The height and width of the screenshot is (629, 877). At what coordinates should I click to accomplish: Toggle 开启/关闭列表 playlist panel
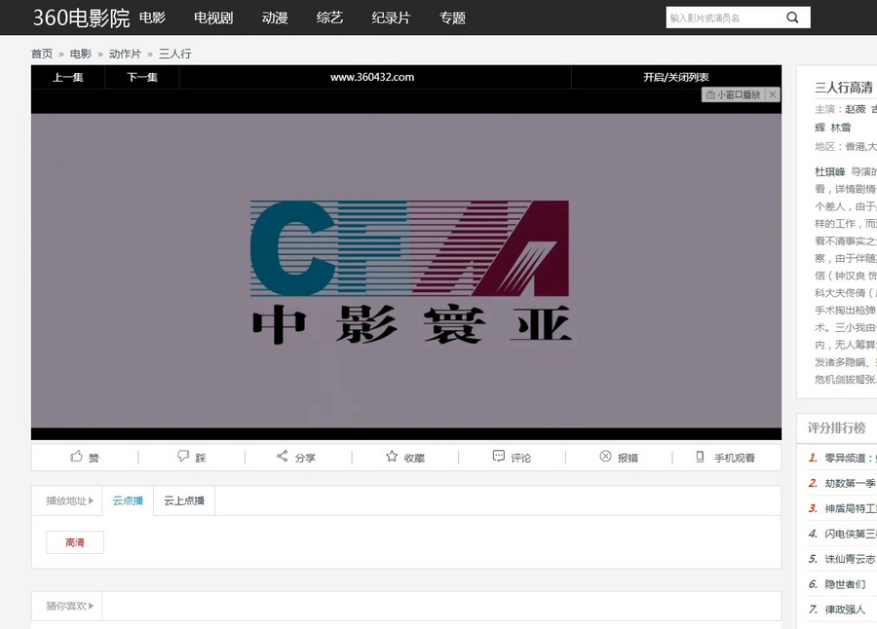[675, 77]
